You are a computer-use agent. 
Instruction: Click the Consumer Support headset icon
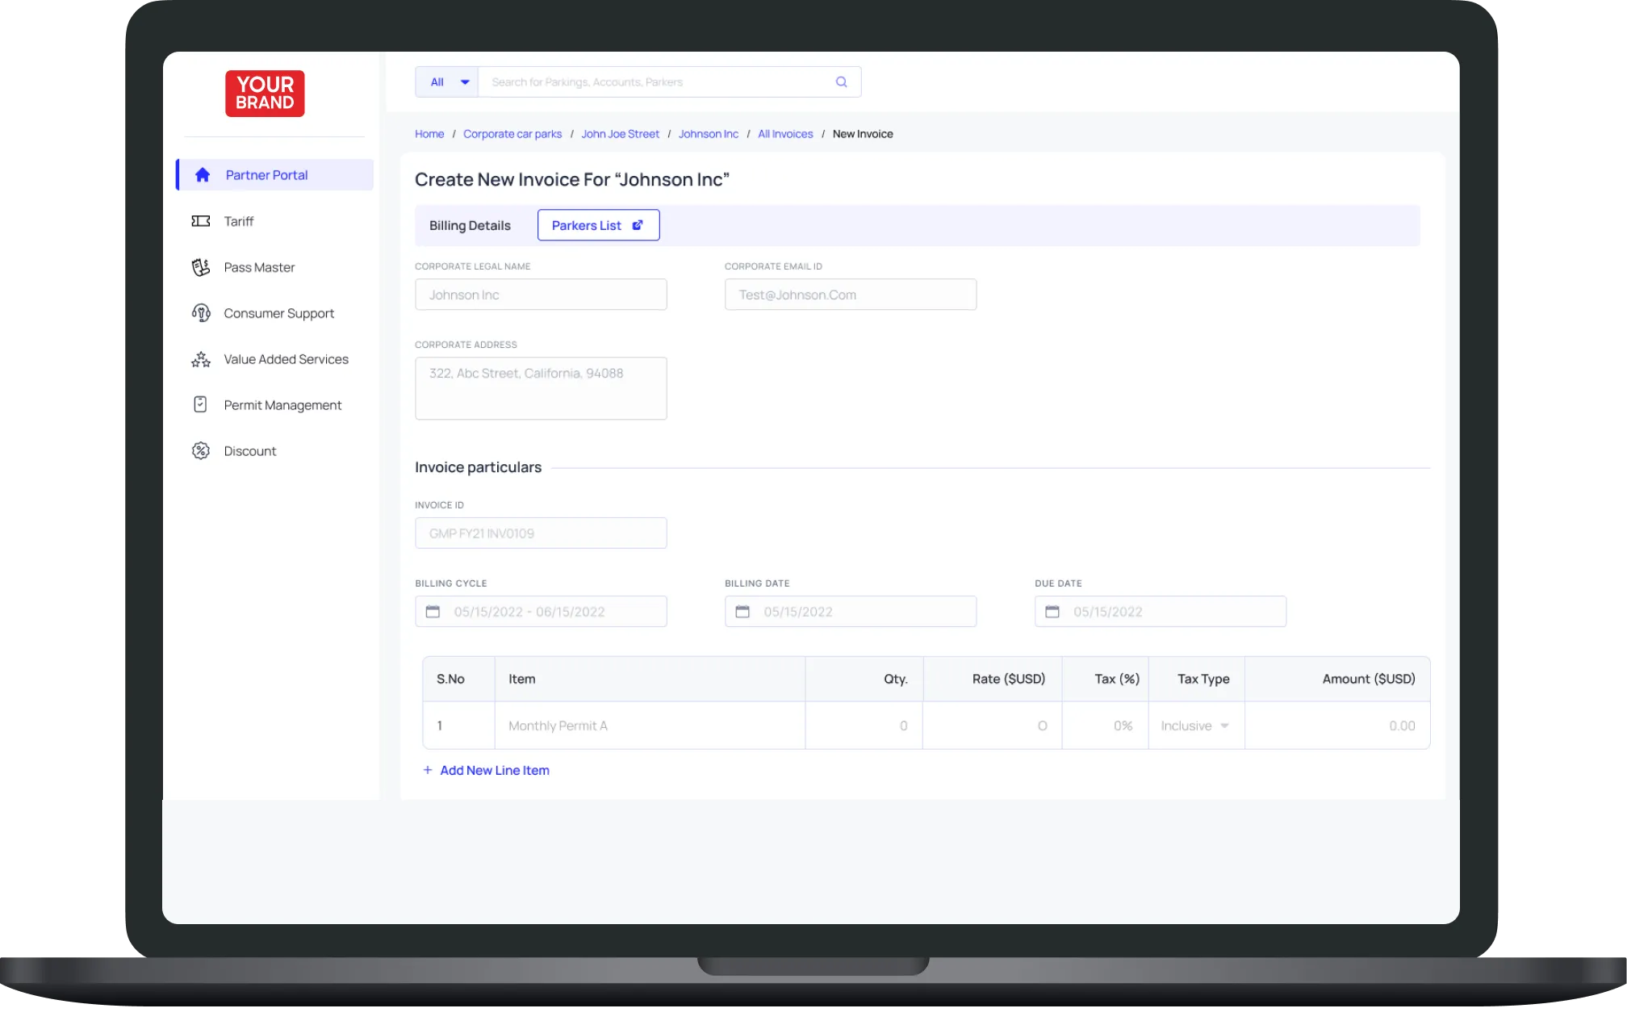pos(201,313)
